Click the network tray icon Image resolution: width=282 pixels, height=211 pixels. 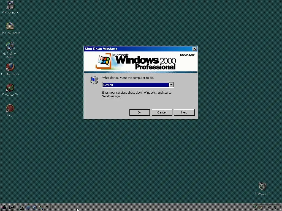click(256, 208)
